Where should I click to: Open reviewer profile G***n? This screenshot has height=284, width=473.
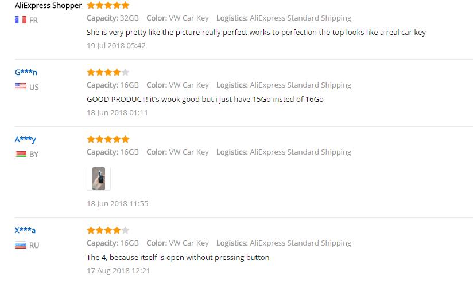(x=26, y=72)
